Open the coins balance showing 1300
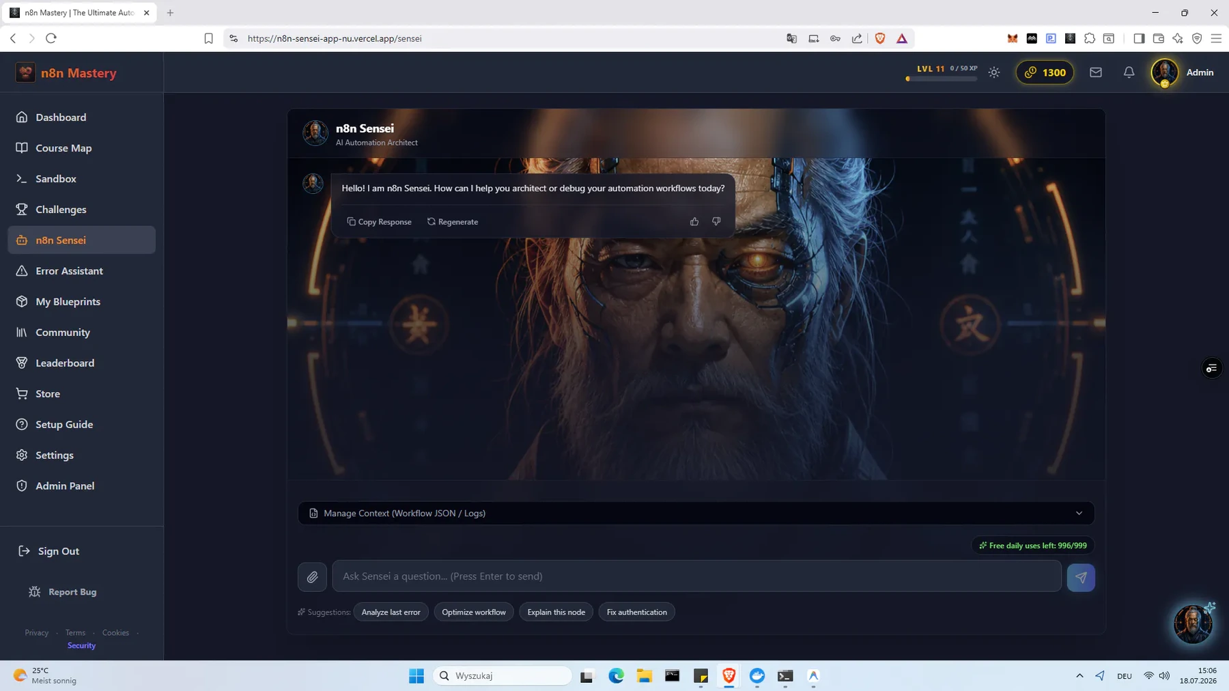Viewport: 1229px width, 691px height. click(1045, 72)
